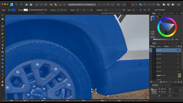Select the Zoom tool

click(x=3, y=85)
